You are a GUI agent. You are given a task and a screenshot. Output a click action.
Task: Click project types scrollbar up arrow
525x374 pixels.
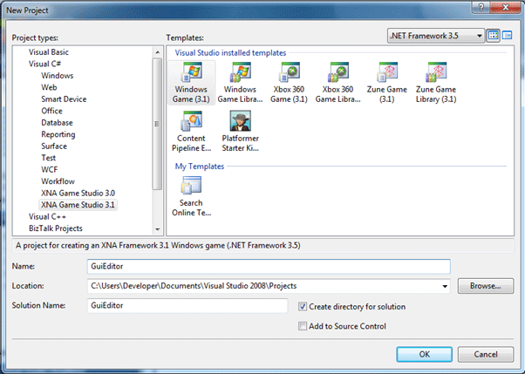[157, 52]
